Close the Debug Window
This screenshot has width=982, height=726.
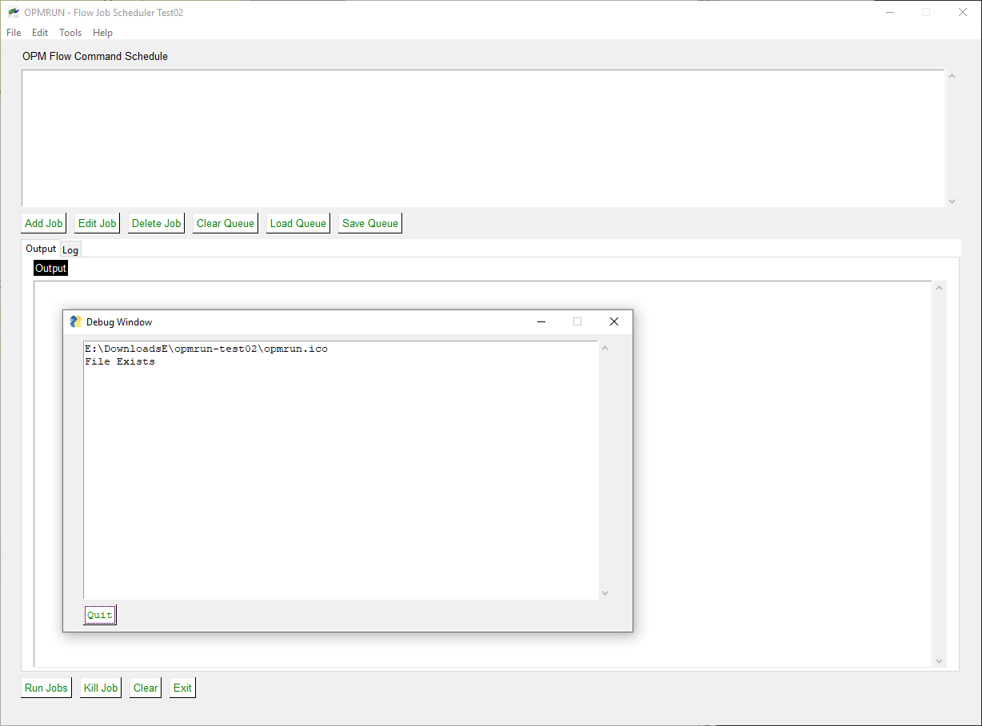coord(614,321)
